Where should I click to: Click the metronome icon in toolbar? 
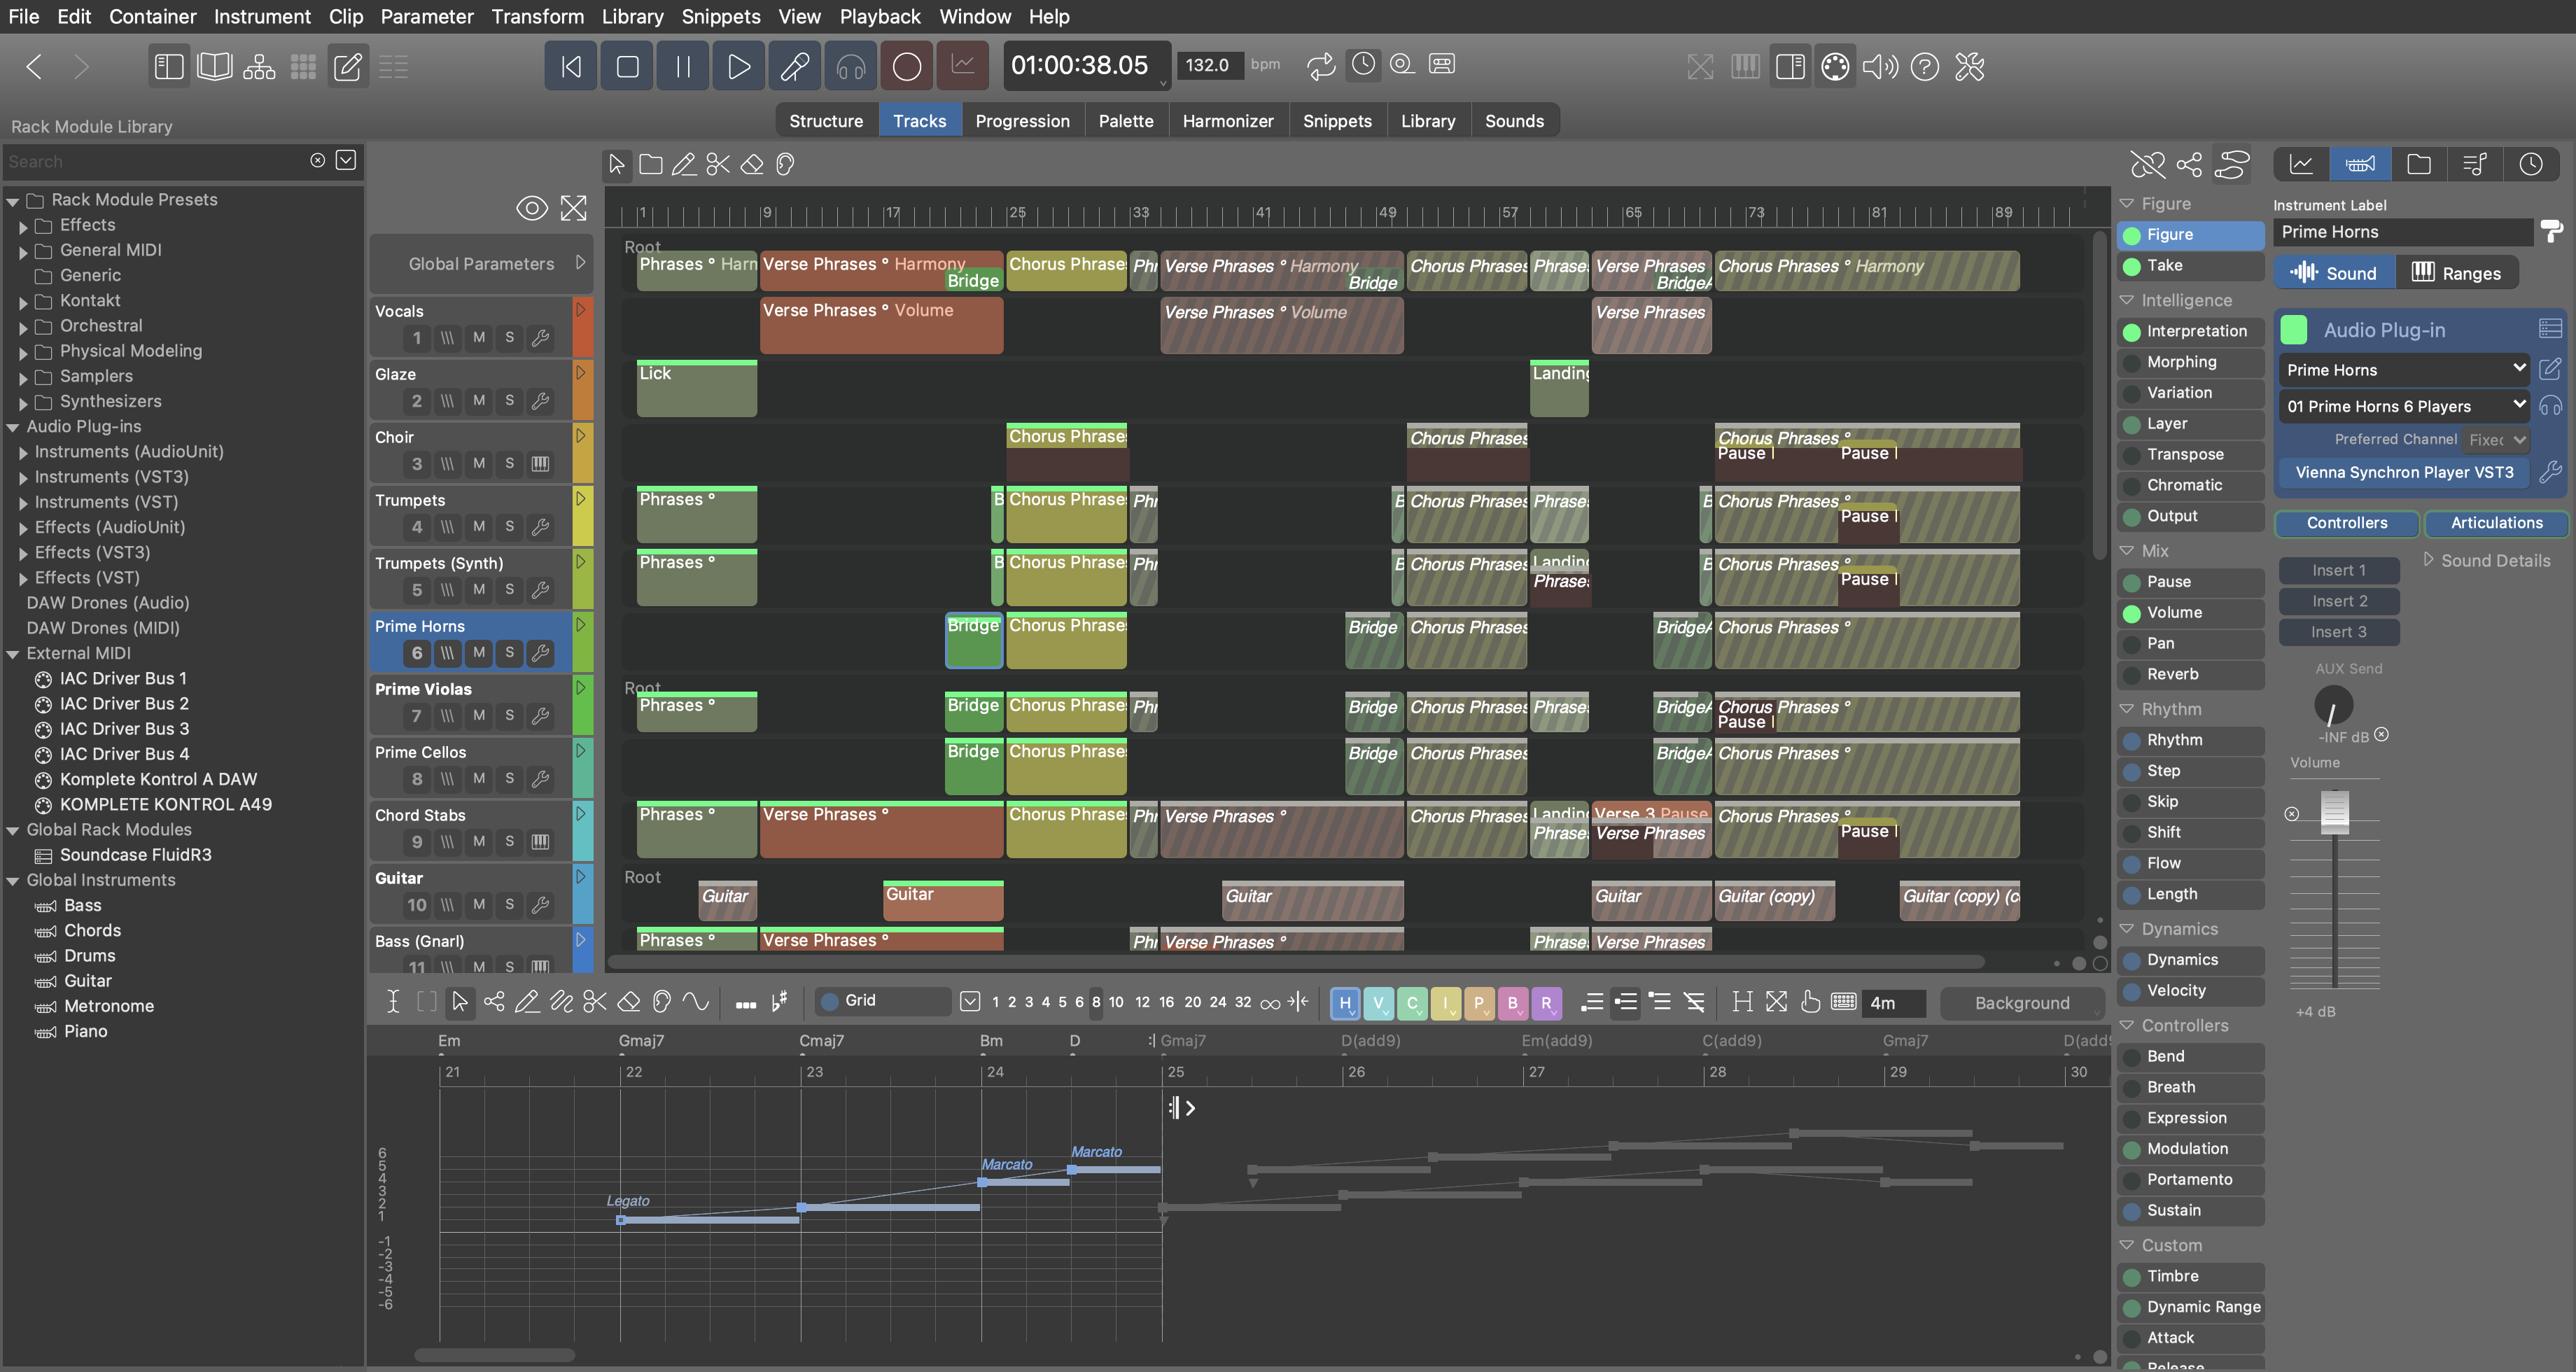tap(1363, 65)
